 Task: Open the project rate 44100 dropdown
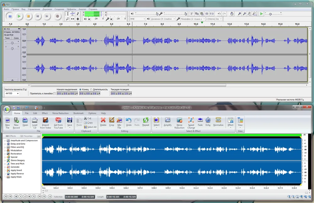(x=17, y=93)
